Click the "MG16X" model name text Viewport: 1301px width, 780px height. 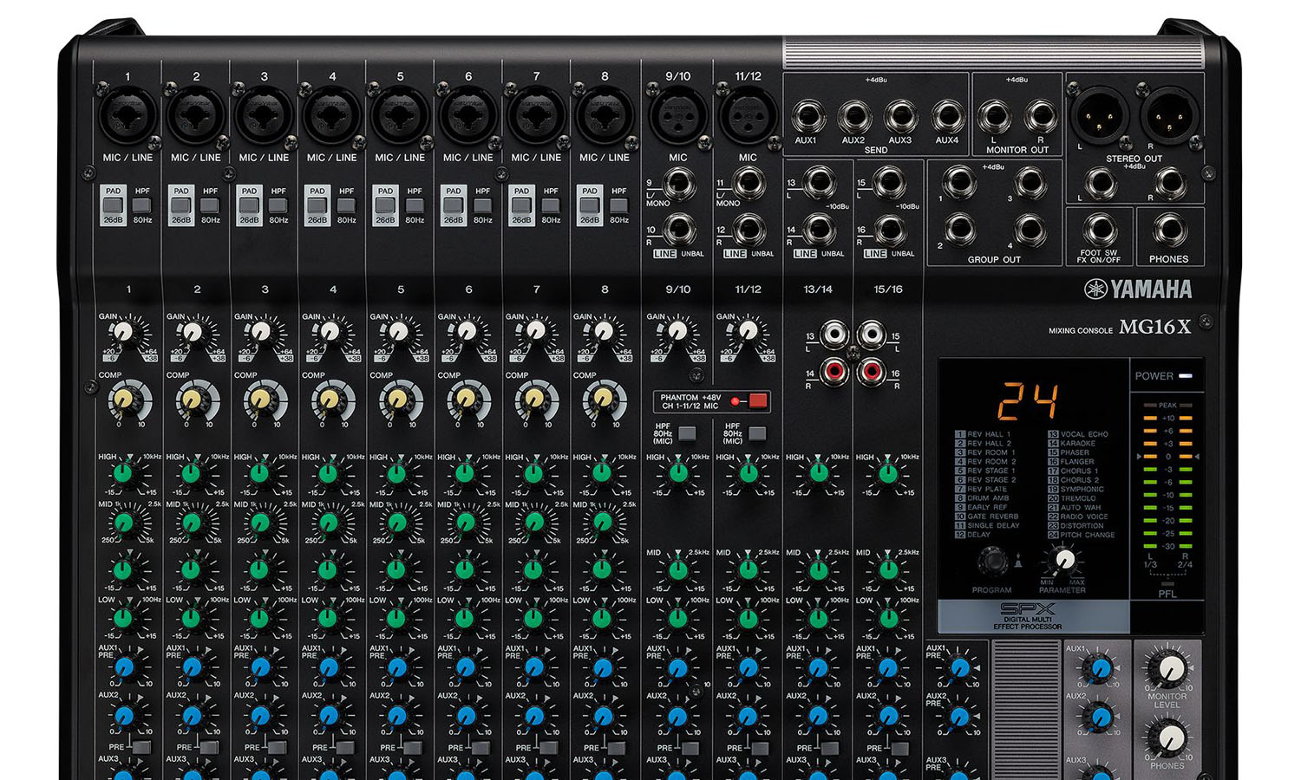pyautogui.click(x=1155, y=327)
